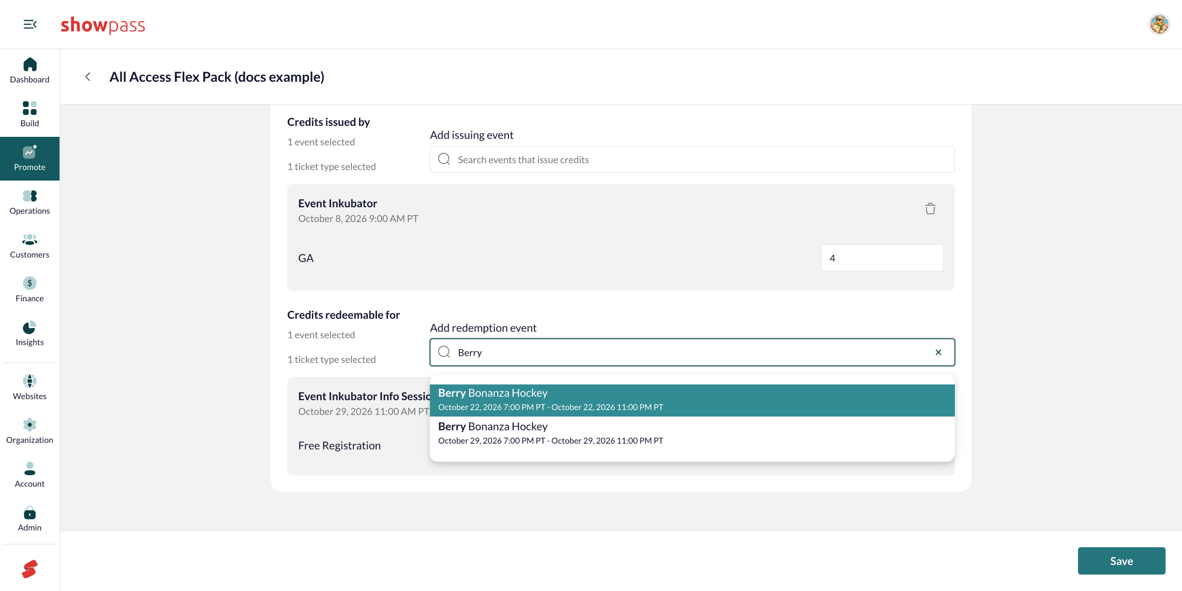Open the Showpass logo home link
Screen dimensions: 1182x591
click(103, 25)
